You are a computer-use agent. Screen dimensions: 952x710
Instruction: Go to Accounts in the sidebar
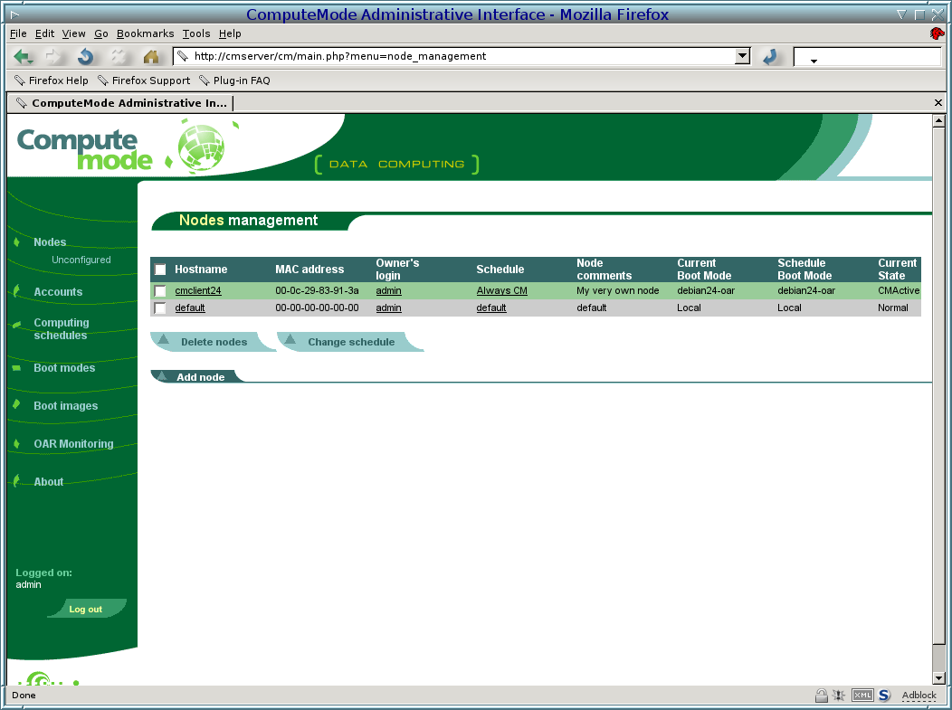pyautogui.click(x=58, y=292)
